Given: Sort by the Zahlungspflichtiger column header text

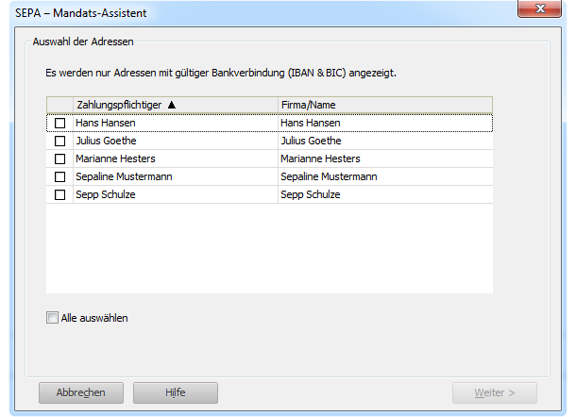Looking at the screenshot, I should (119, 106).
